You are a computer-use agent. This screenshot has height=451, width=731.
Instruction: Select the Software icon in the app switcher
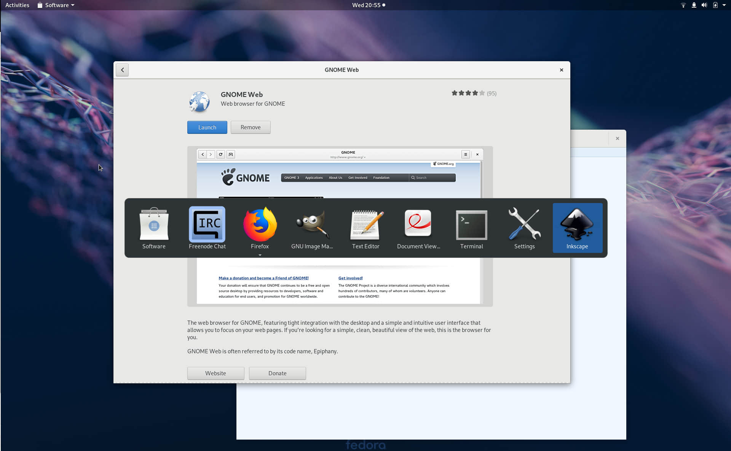pyautogui.click(x=154, y=228)
